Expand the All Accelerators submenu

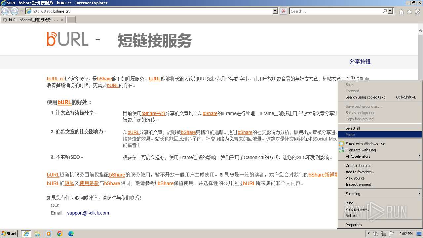pos(380,156)
